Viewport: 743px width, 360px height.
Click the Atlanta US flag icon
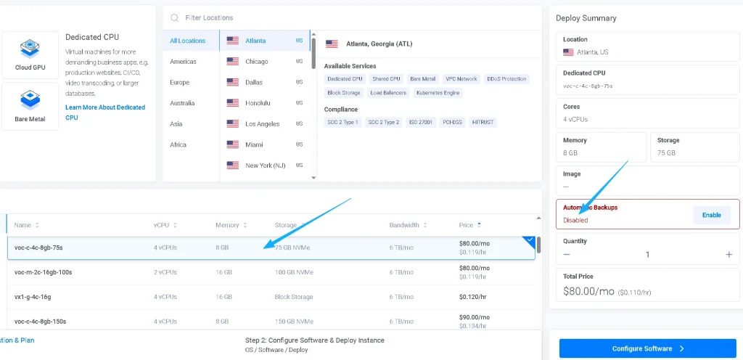click(233, 41)
